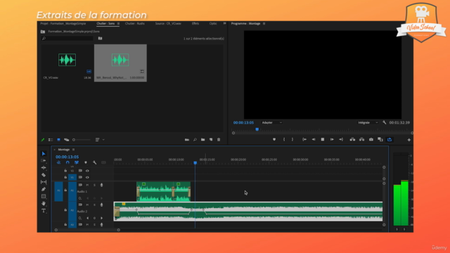This screenshot has height=253, width=450.
Task: Switch bin to icon view
Action: click(58, 140)
